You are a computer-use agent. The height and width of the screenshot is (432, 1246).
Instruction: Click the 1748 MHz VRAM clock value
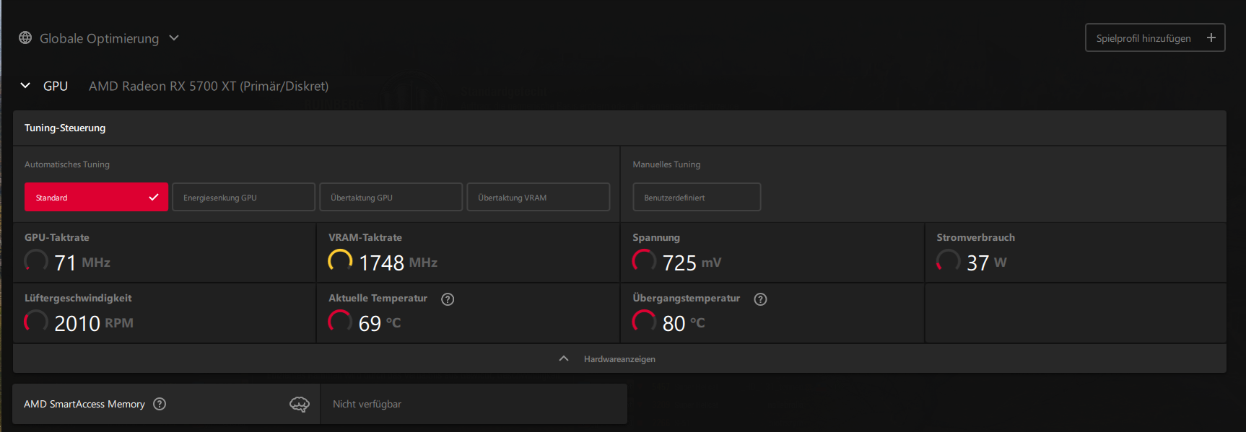coord(398,263)
